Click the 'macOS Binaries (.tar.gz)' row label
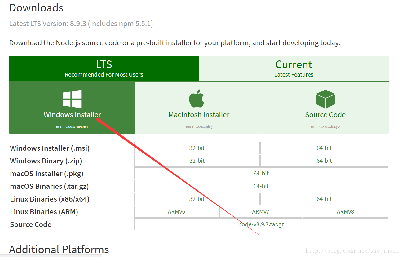Viewport: 402px width, 257px height. [x=49, y=186]
